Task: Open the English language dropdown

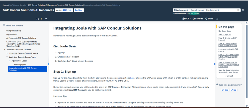Action: tap(79, 10)
